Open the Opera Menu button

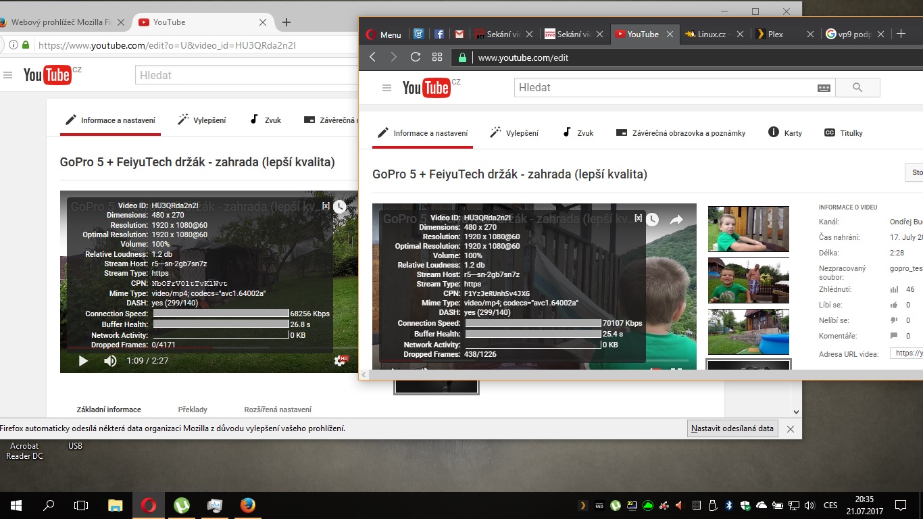tap(384, 34)
